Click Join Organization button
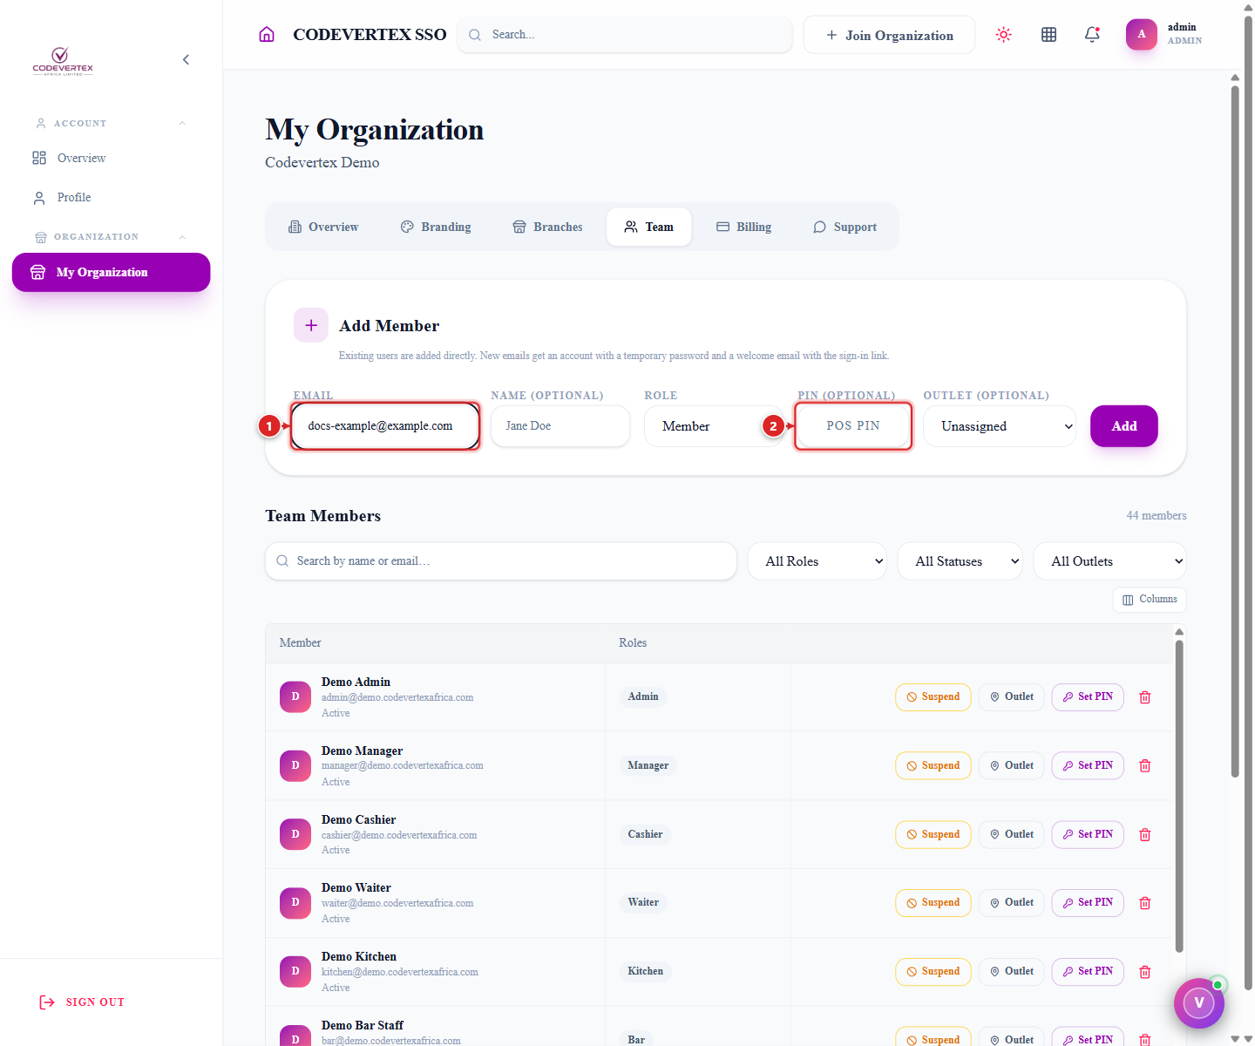This screenshot has width=1255, height=1046. [889, 35]
